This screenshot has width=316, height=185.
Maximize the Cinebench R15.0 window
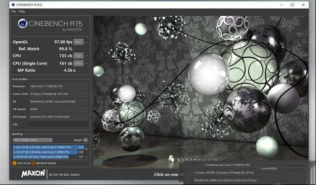pyautogui.click(x=292, y=4)
